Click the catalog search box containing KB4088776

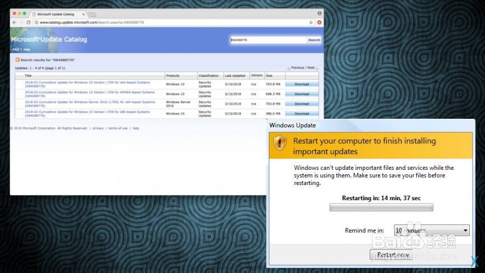[268, 40]
